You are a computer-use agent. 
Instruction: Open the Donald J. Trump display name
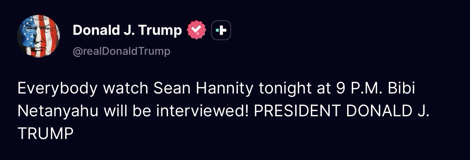pos(127,31)
